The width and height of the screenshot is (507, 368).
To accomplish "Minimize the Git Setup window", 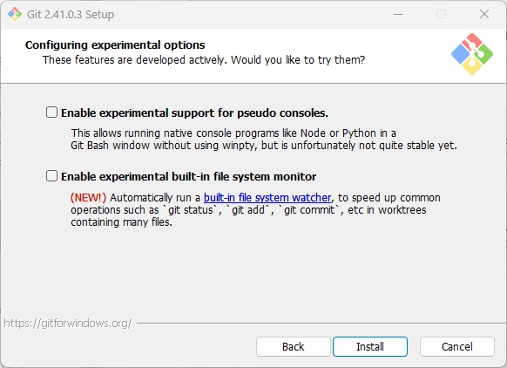I will pos(398,14).
